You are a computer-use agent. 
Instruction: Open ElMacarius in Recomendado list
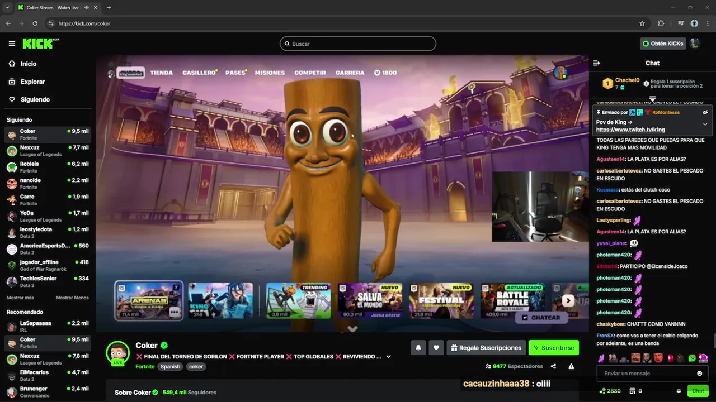(48, 375)
